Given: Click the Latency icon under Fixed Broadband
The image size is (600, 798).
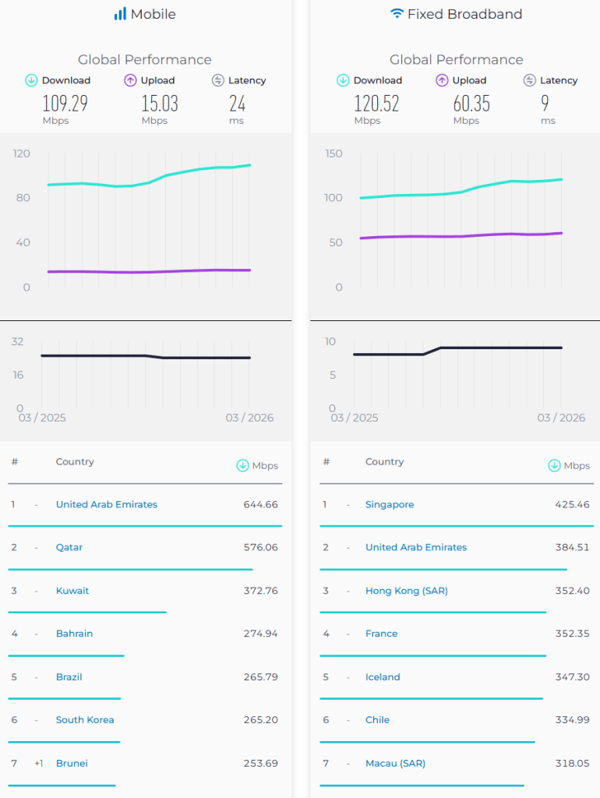Looking at the screenshot, I should pyautogui.click(x=528, y=79).
